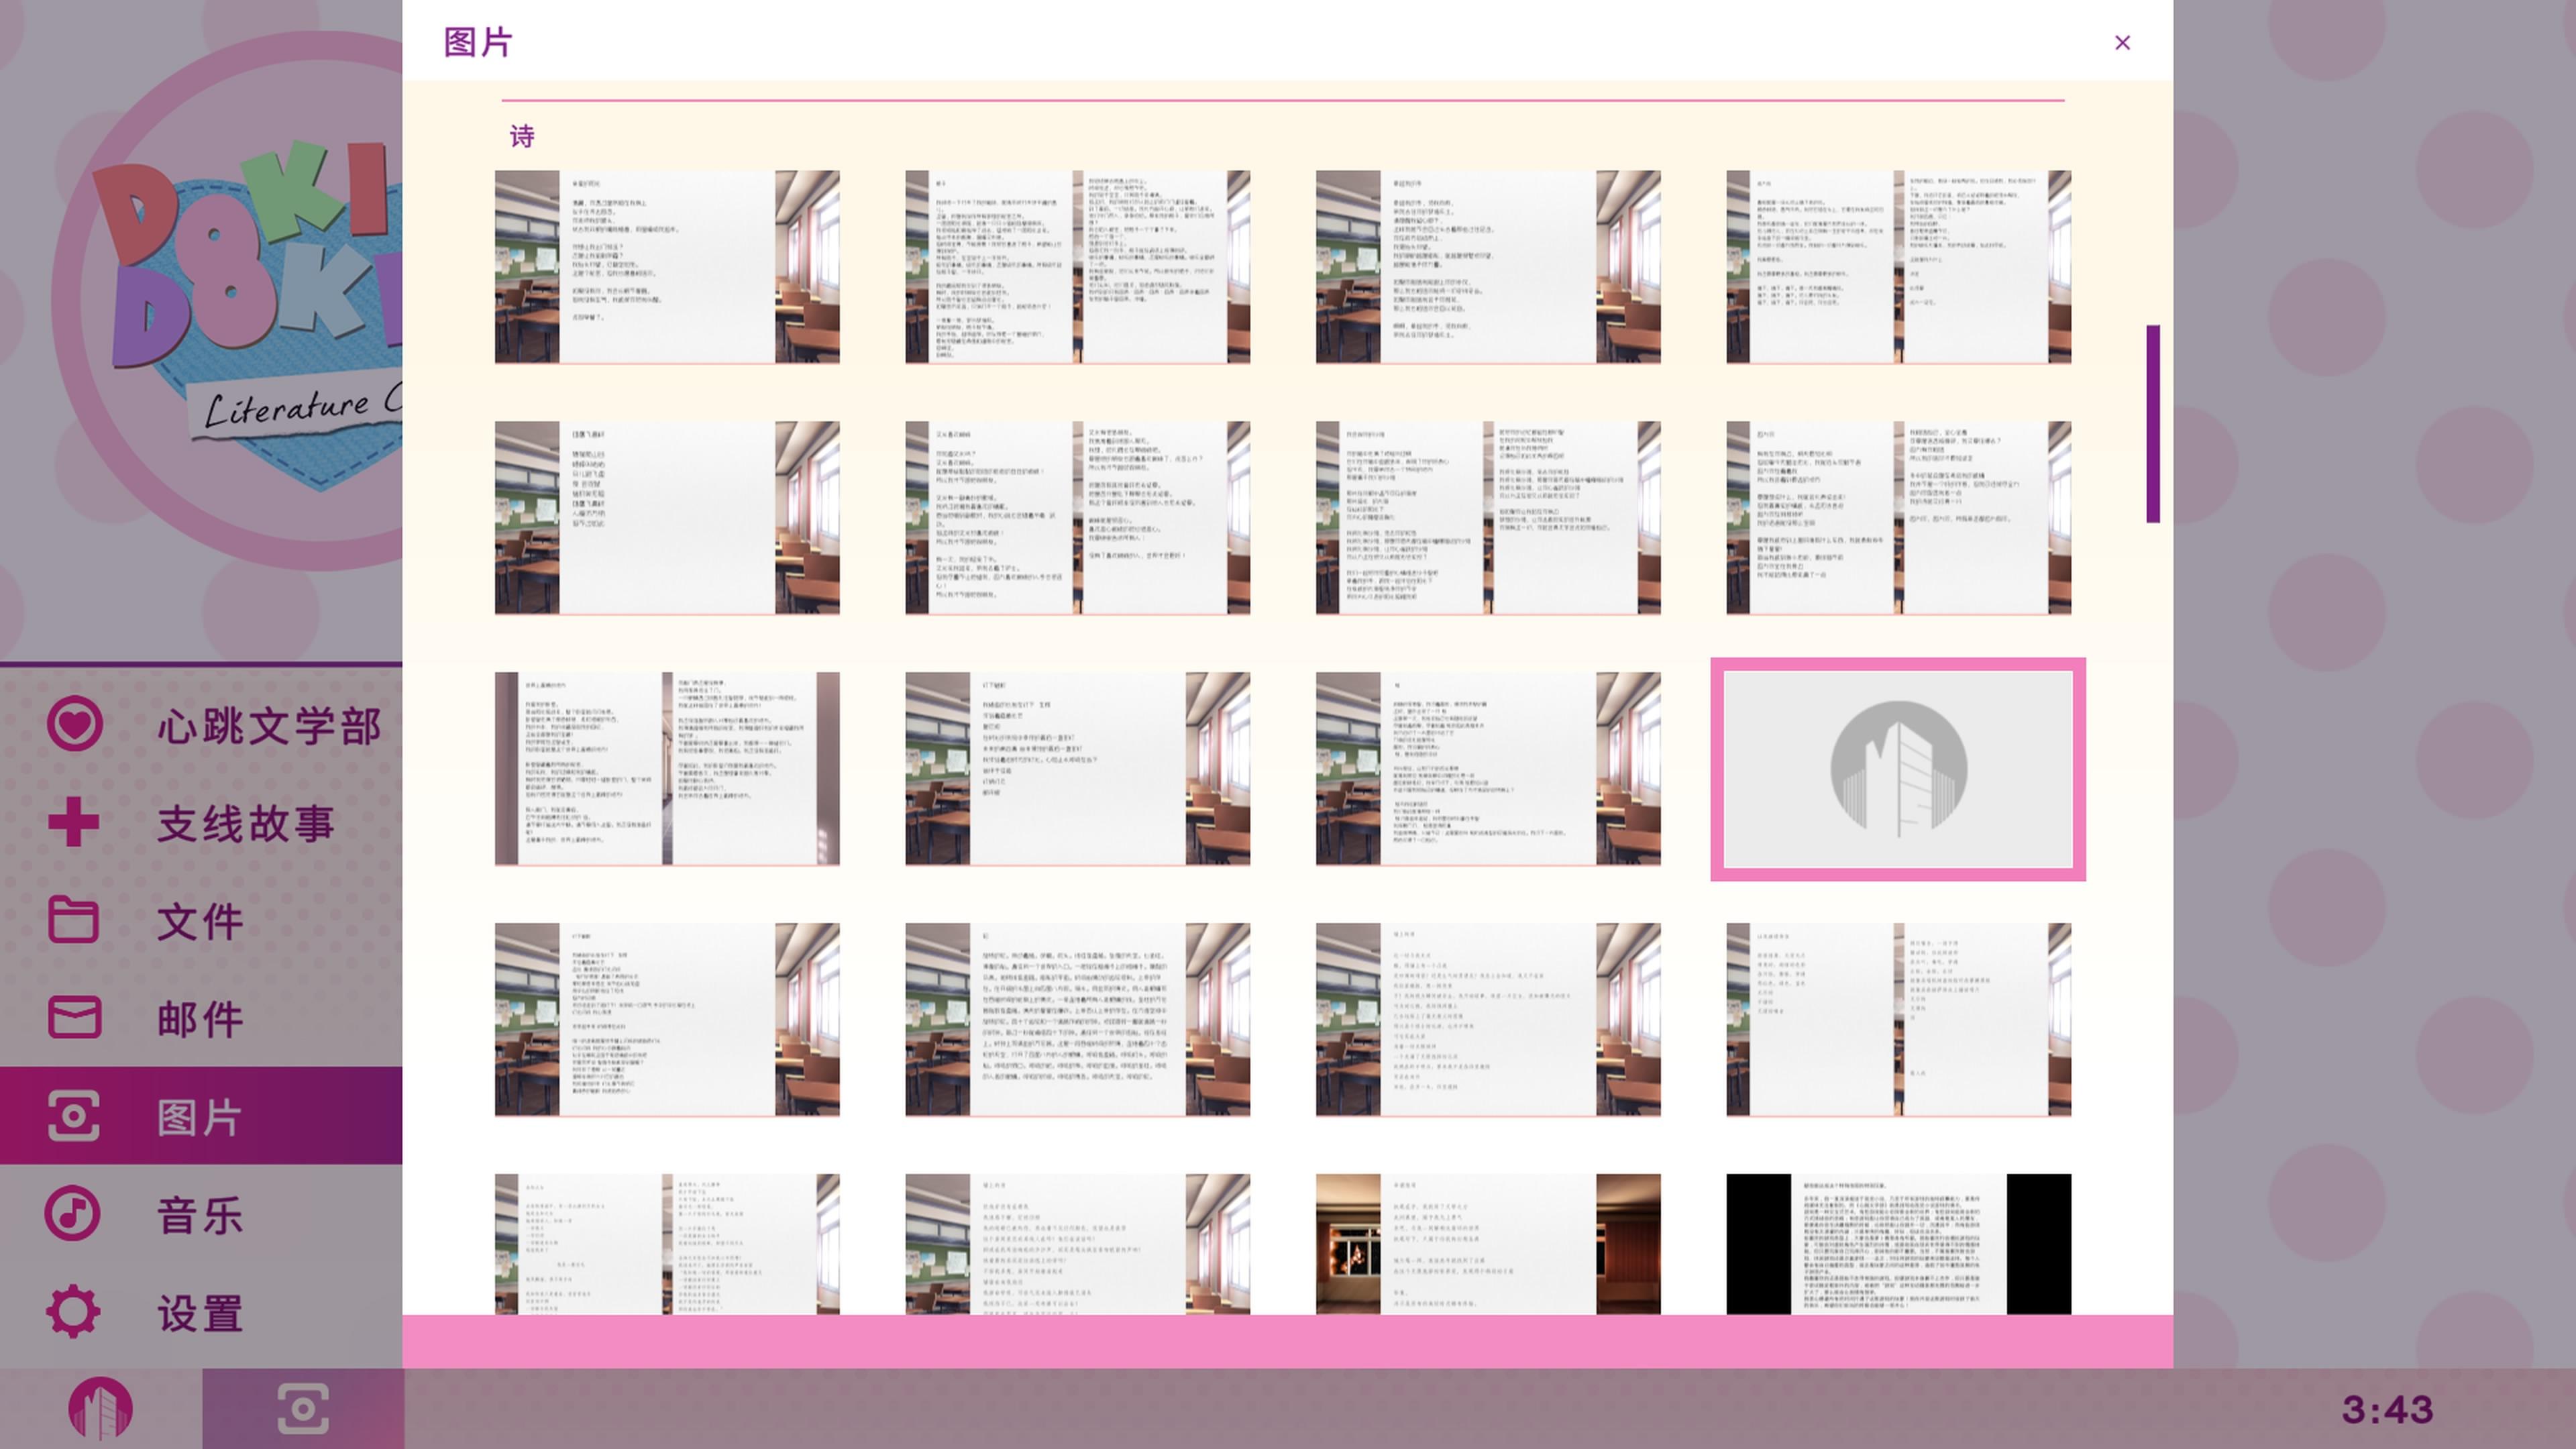
Task: Open the 音乐 music player item
Action: tap(201, 1214)
